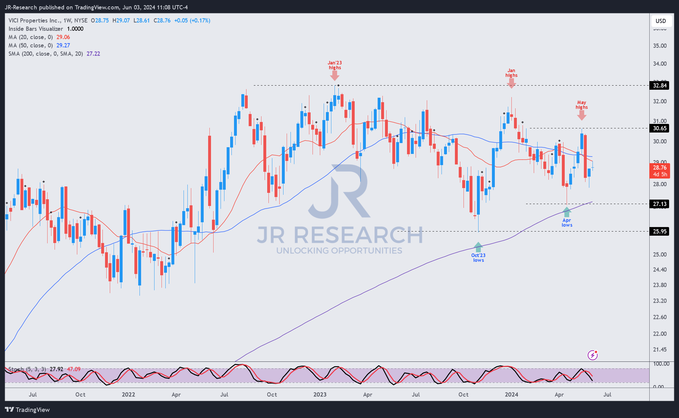679x418 pixels.
Task: Select the Inside Bars Visualizer indicator label
Action: point(36,29)
